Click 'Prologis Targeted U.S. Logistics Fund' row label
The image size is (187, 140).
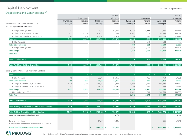tap(28, 36)
